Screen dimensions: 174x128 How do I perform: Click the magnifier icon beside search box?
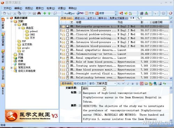point(171,18)
